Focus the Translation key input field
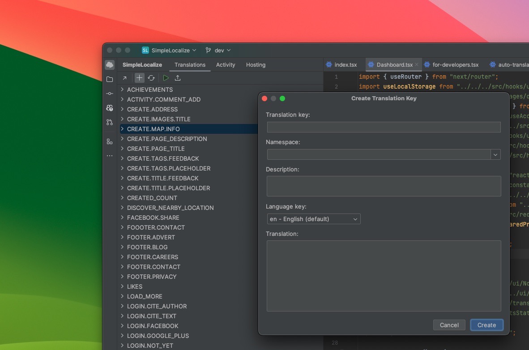This screenshot has width=529, height=350. pos(384,127)
